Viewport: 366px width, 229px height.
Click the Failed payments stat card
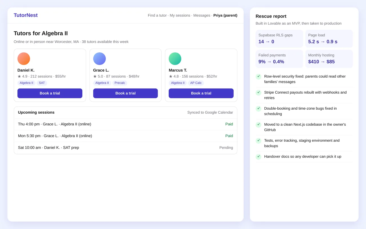279,59
